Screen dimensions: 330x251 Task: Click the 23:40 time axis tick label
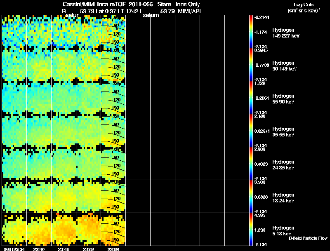[x=39, y=249]
